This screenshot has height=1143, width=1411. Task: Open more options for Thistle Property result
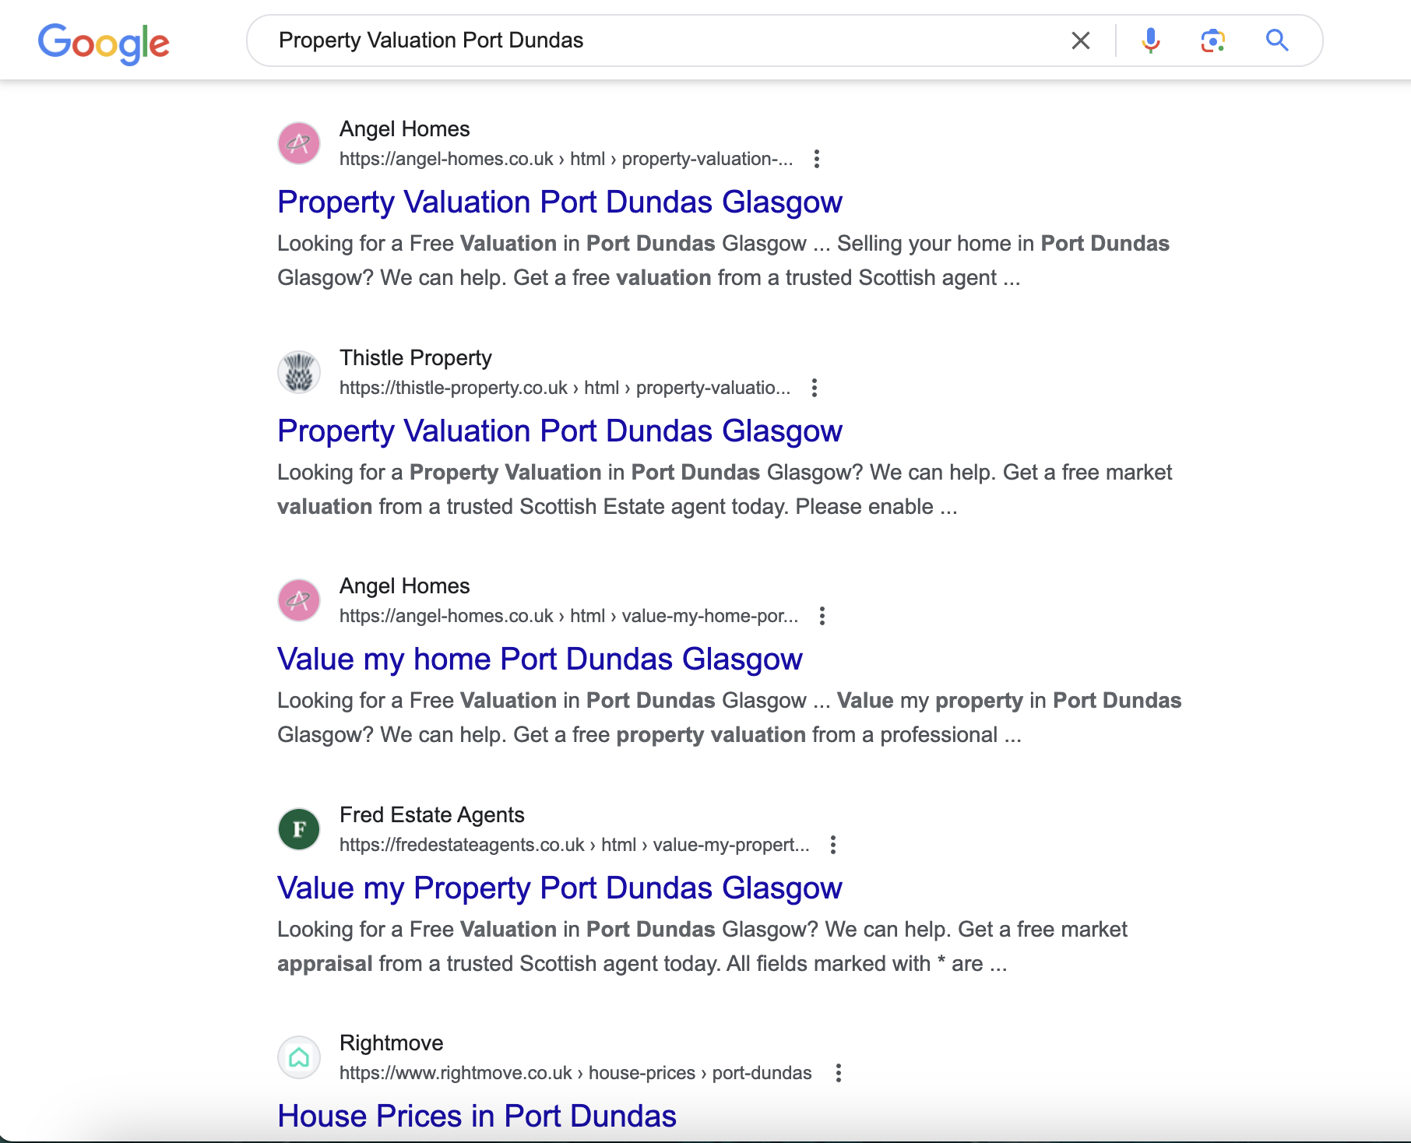(x=814, y=388)
